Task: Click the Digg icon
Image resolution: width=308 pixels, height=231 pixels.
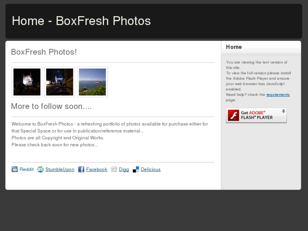Action: [x=114, y=170]
